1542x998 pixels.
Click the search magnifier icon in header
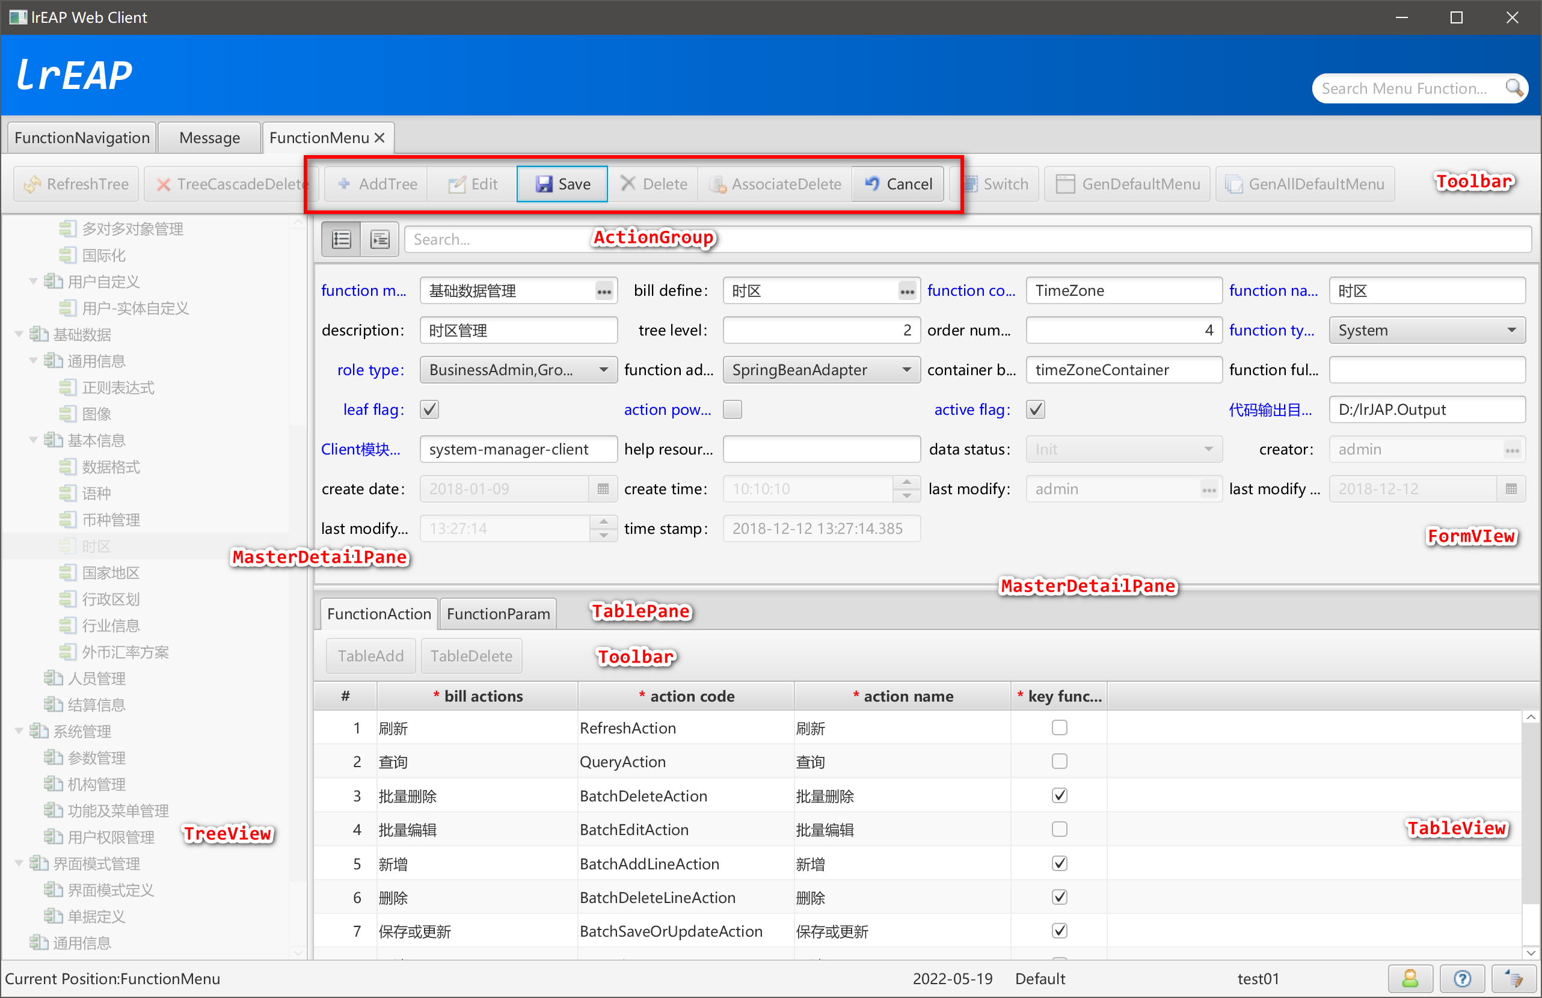tap(1513, 88)
